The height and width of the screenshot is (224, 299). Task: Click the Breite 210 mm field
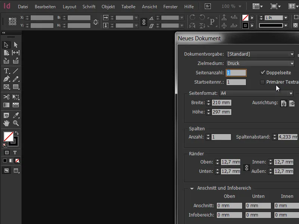coord(221,103)
